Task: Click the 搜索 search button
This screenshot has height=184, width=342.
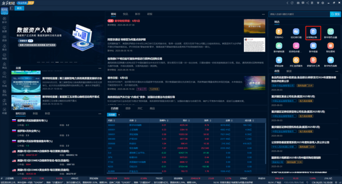Action: tap(335, 14)
